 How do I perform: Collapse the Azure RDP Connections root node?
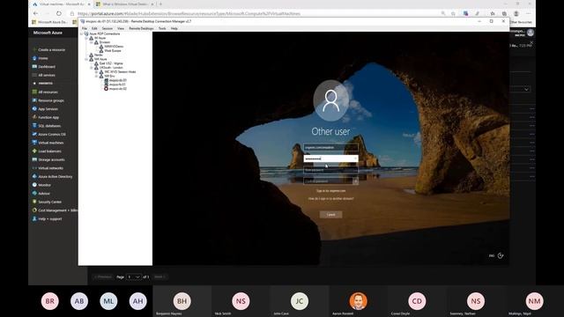click(x=81, y=33)
